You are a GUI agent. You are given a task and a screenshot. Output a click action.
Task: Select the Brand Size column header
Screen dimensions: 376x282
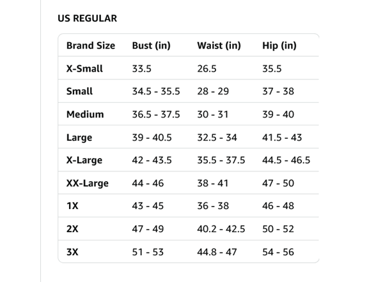point(91,45)
